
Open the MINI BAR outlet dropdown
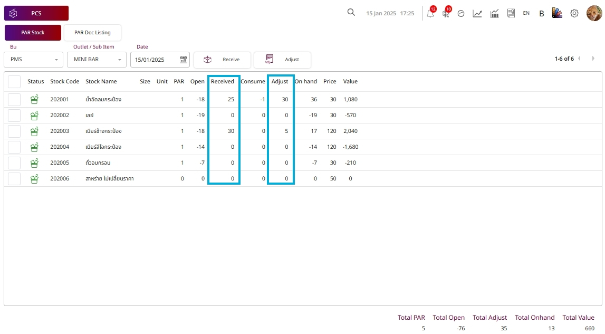click(x=97, y=60)
